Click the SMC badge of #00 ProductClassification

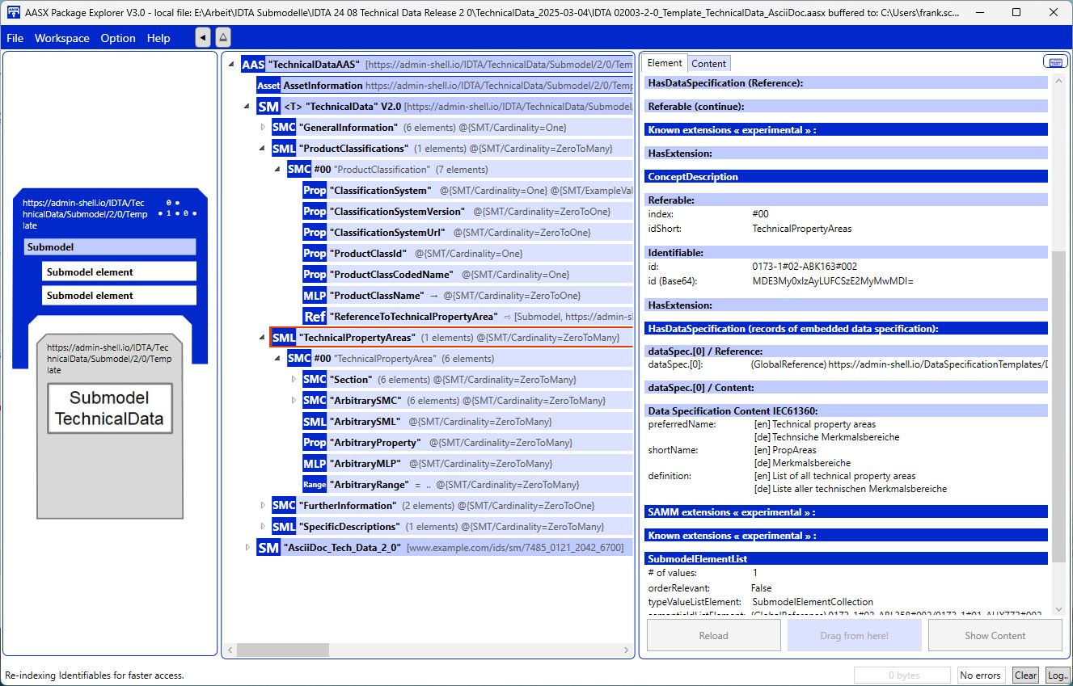(x=299, y=170)
